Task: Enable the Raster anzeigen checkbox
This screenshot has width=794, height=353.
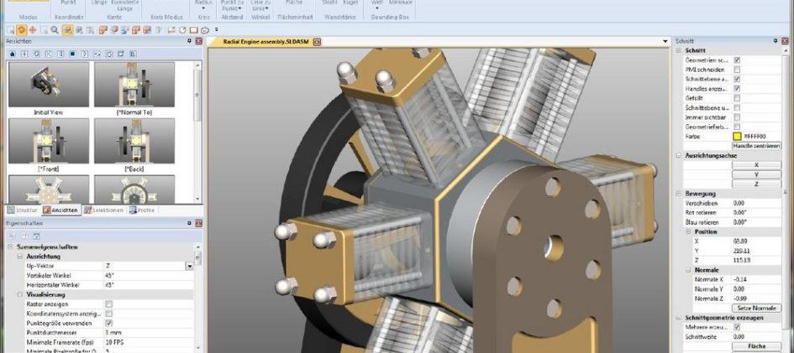Action: [108, 304]
